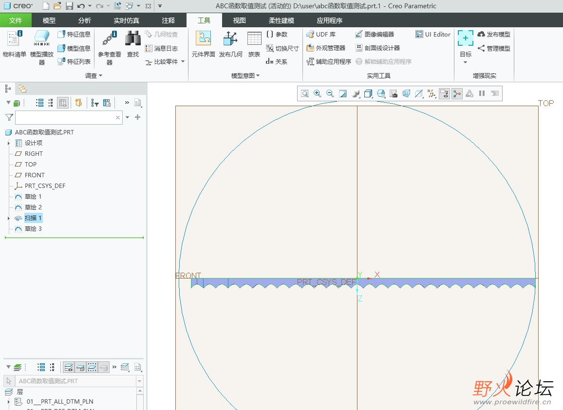This screenshot has width=563, height=410.
Task: Click 消息日志 message log button
Action: 161,48
